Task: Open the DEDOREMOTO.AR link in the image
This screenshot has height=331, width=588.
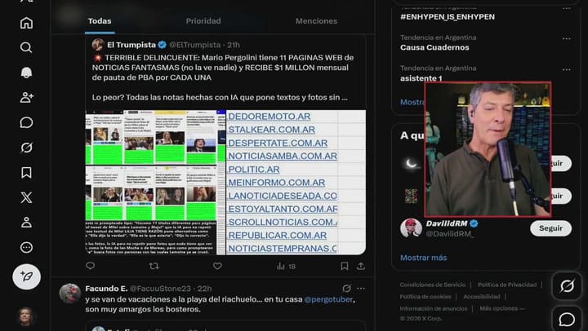Action: click(x=269, y=117)
